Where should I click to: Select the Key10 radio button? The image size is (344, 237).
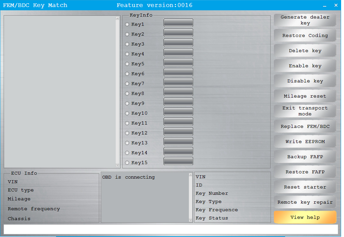click(127, 113)
